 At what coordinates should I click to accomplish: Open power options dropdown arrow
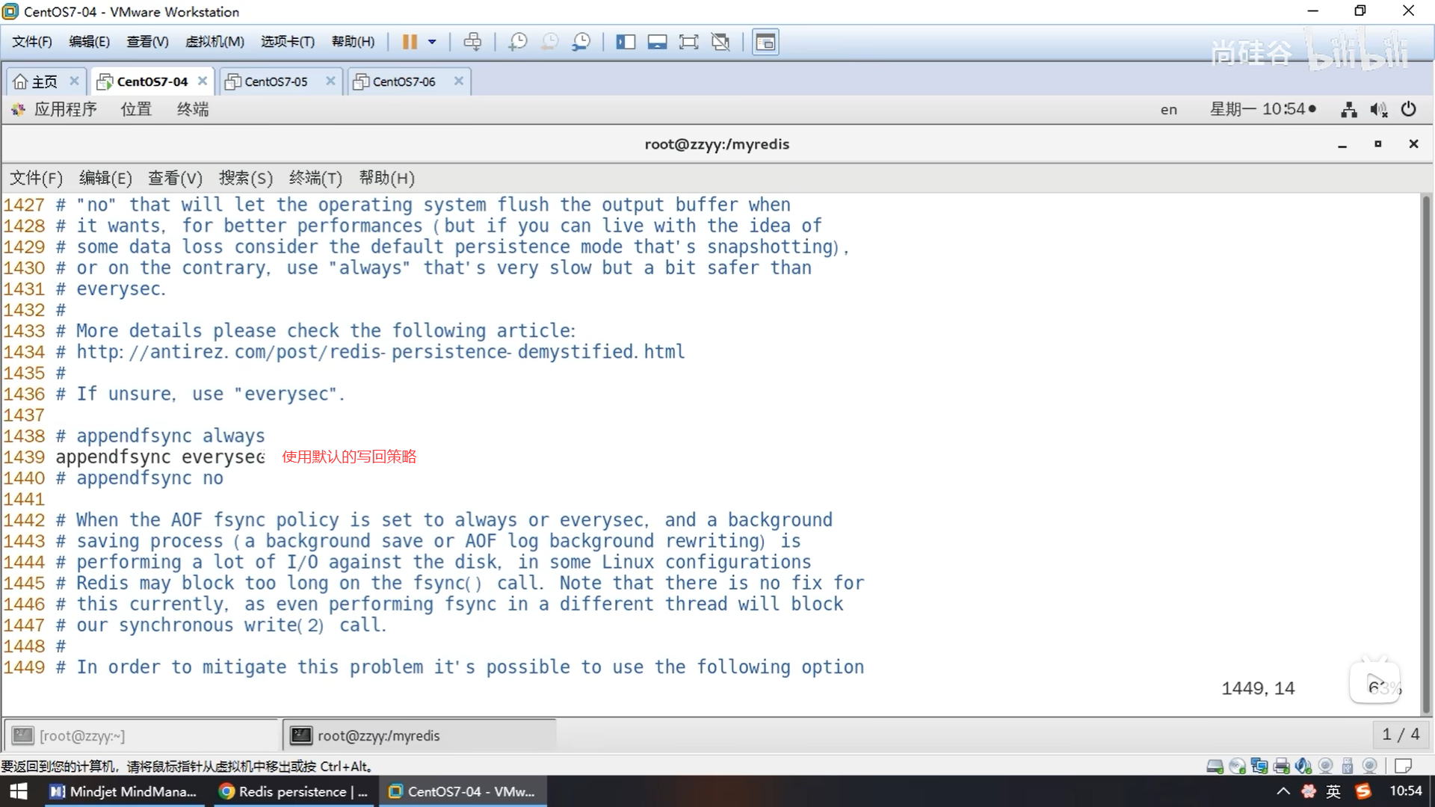click(x=432, y=42)
